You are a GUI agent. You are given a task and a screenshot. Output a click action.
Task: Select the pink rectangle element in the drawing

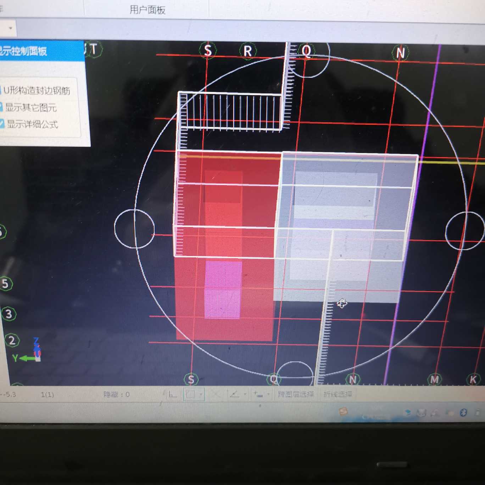click(x=223, y=290)
